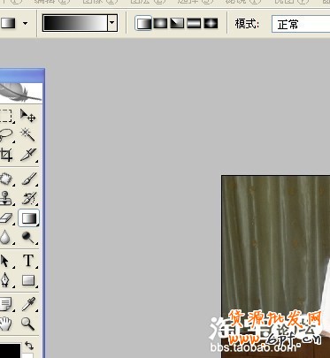Swap foreground and background colors

coord(29,345)
